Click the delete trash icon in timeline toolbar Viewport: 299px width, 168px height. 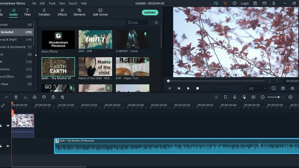point(16,97)
